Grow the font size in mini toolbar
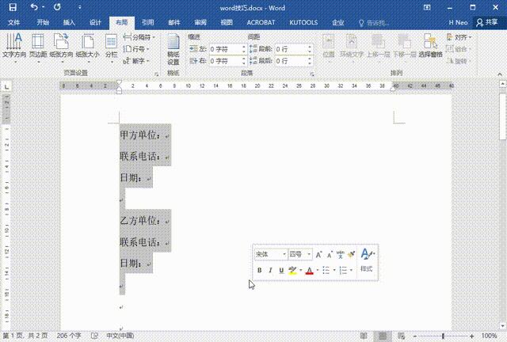The width and height of the screenshot is (507, 342). pos(318,255)
